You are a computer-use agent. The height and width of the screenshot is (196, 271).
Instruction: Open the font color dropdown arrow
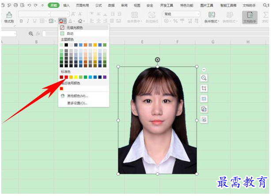click(x=74, y=21)
